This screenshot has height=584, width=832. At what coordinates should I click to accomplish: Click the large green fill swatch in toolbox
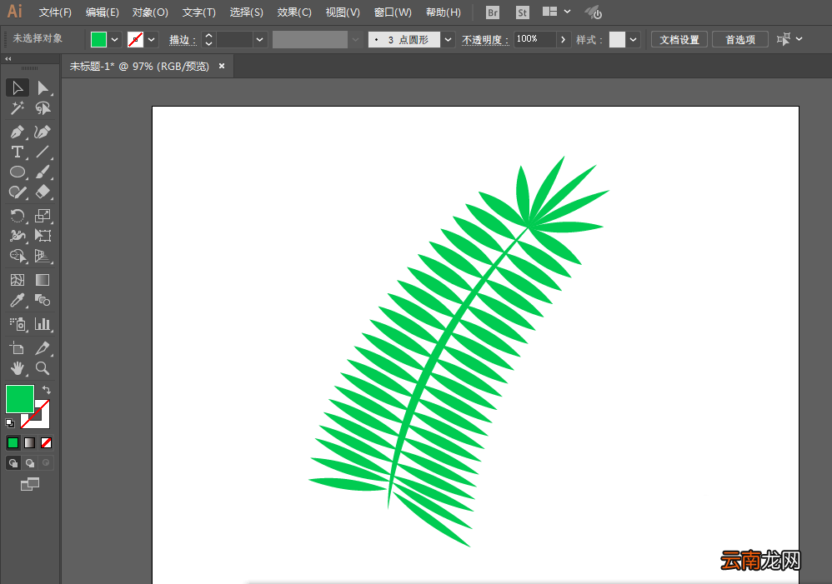(x=20, y=399)
